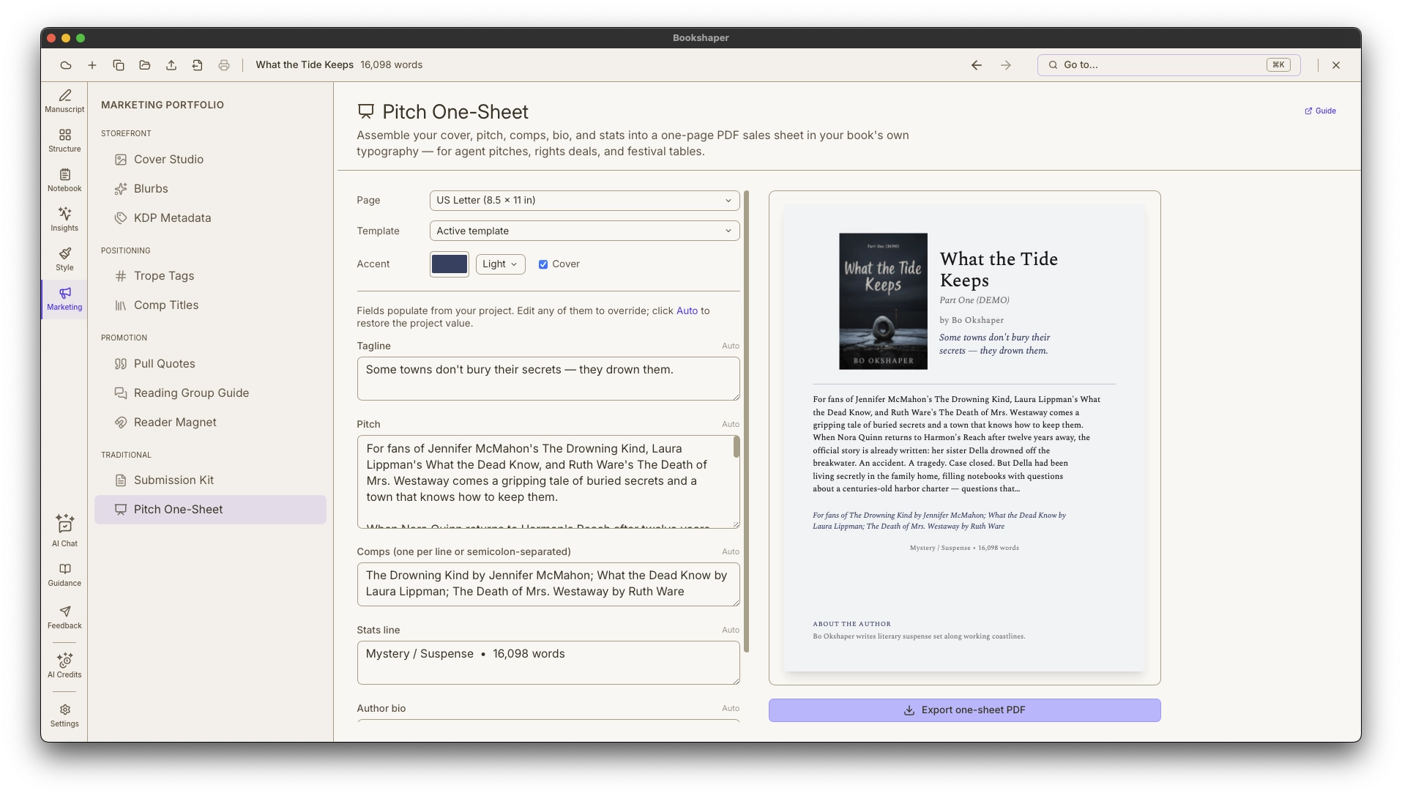The height and width of the screenshot is (796, 1402).
Task: Reset Author bio with its Auto button
Action: tap(731, 708)
